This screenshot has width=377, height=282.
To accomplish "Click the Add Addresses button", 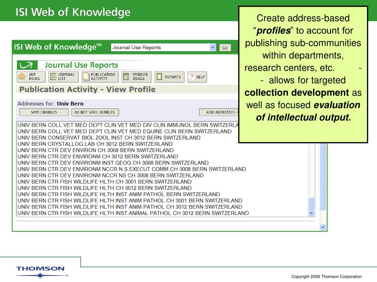I will coord(219,112).
